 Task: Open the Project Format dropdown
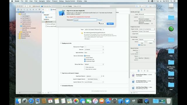[x=147, y=29]
